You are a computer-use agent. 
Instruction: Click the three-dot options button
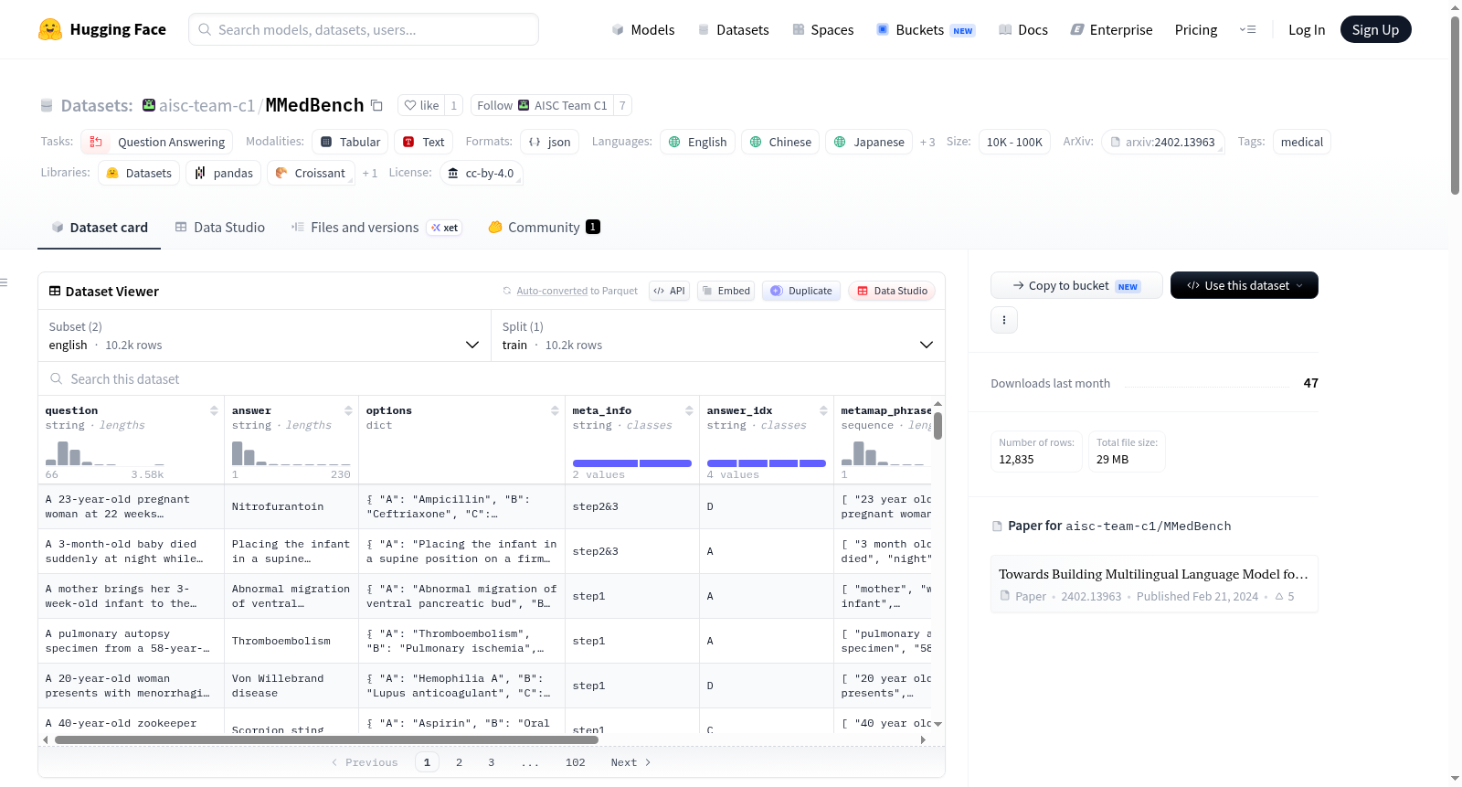coord(1004,320)
